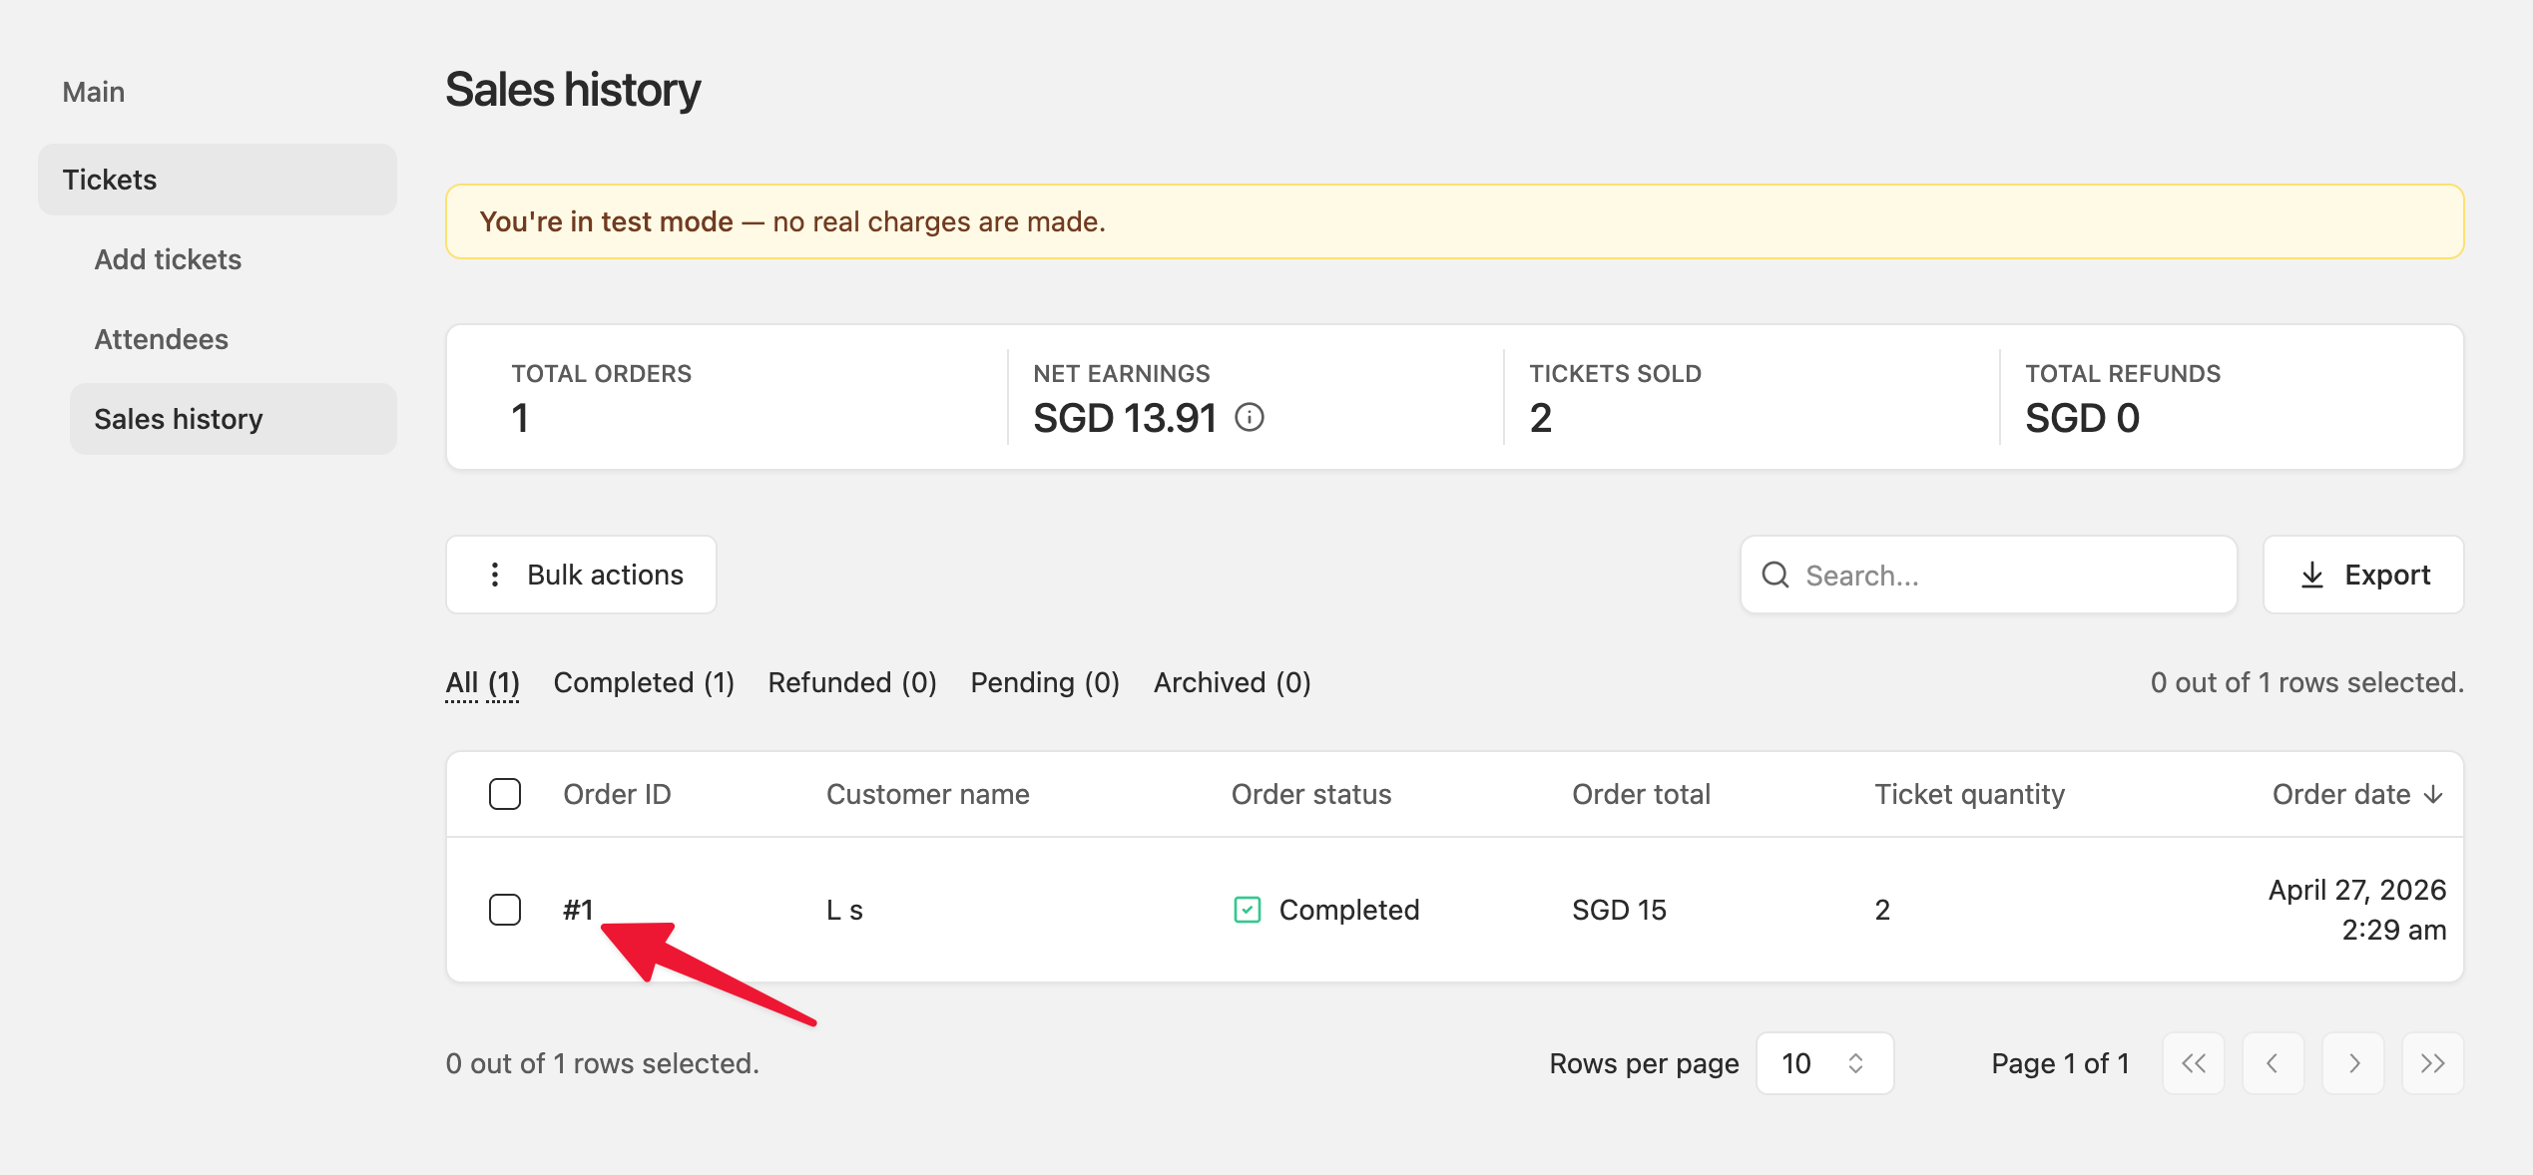2533x1175 pixels.
Task: Open the Rows per page dropdown
Action: coord(1824,1063)
